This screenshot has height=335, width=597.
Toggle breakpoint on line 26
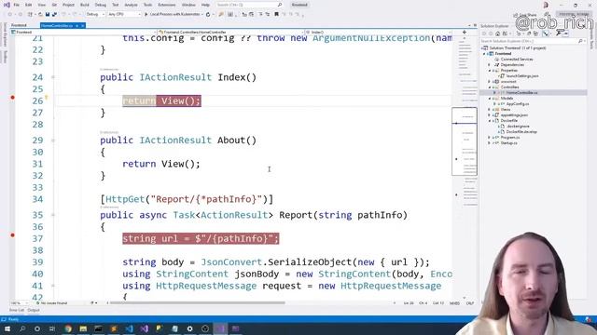pos(12,98)
